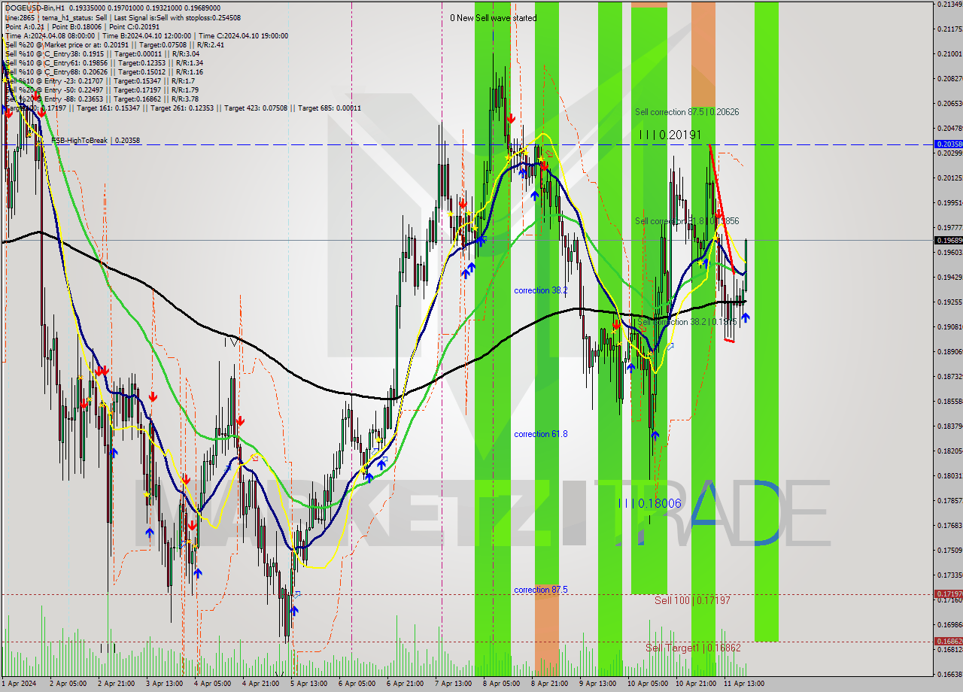Click the 0.17857 price axis value
Viewport: 963px width, 692px height.
(949, 500)
